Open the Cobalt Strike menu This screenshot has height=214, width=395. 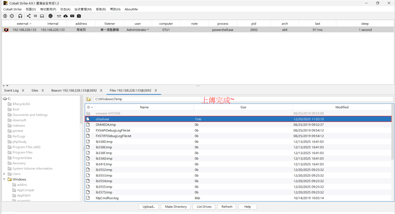click(x=12, y=9)
